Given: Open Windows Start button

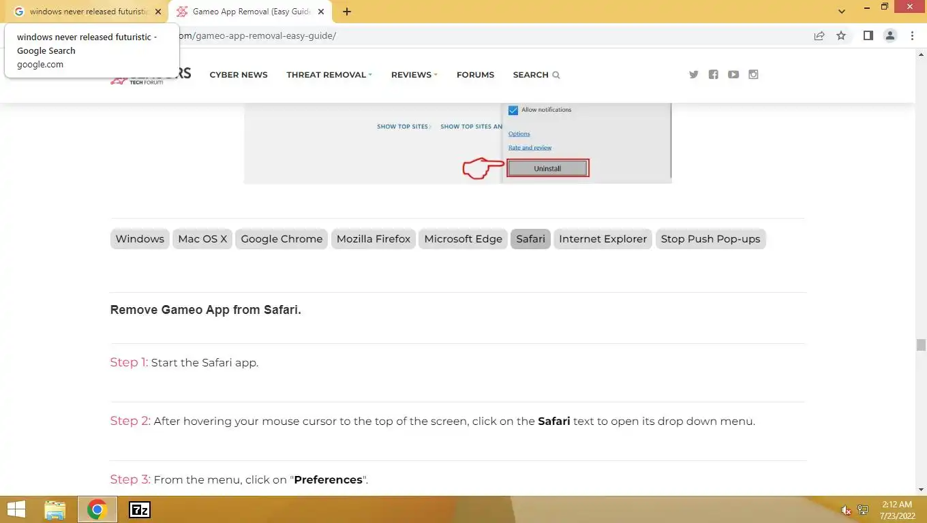Looking at the screenshot, I should tap(16, 509).
